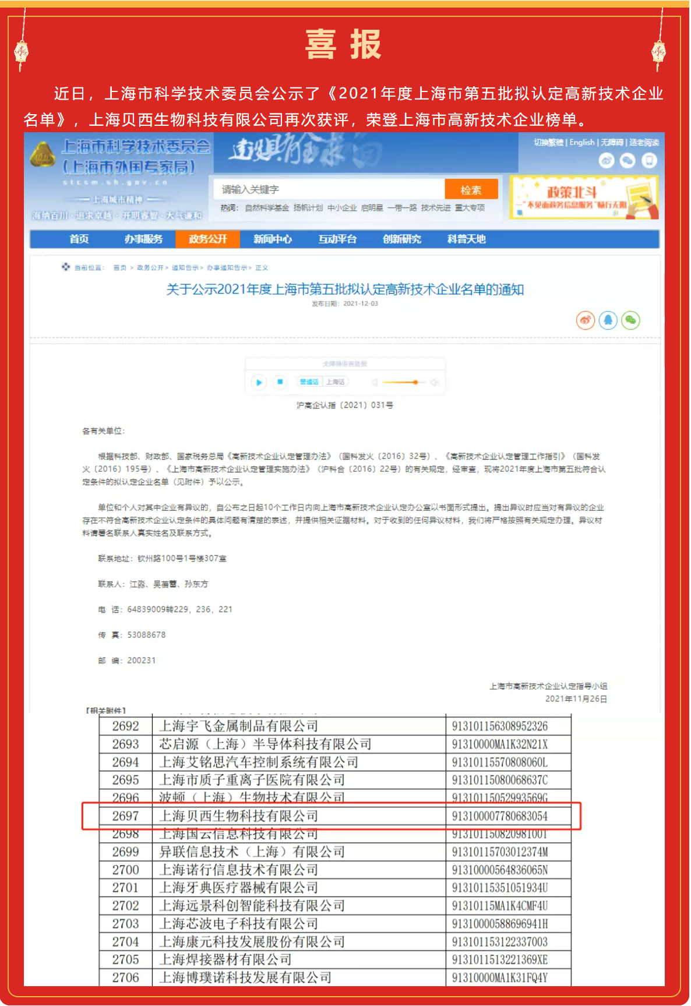The width and height of the screenshot is (691, 1006).
Task: Click breadcrumb link 政务公开
Action: click(150, 268)
